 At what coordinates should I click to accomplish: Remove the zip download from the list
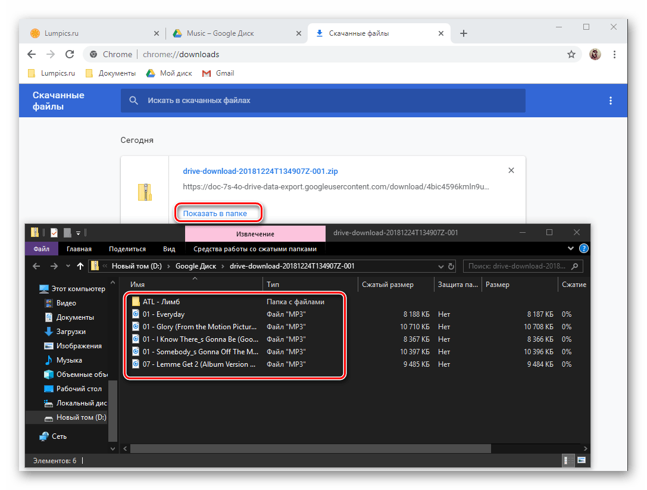coord(511,170)
